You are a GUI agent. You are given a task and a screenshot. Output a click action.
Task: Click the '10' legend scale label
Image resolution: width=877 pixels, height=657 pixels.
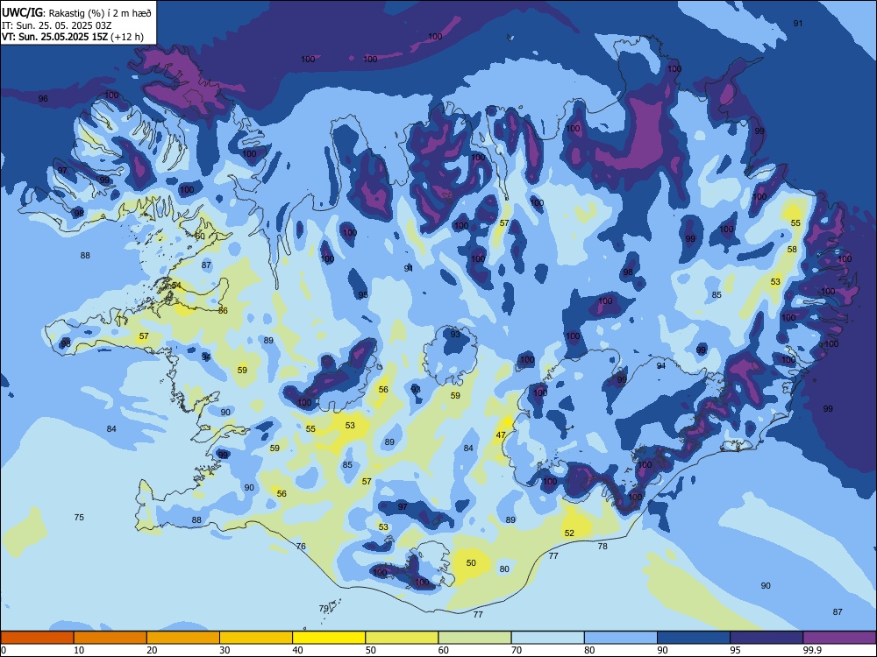pyautogui.click(x=79, y=650)
